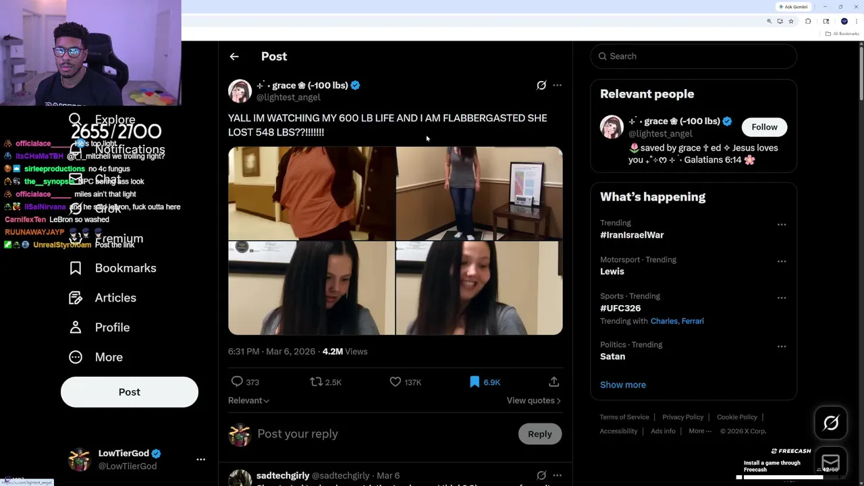
Task: Open sadtechgirly reply author name
Action: point(283,476)
